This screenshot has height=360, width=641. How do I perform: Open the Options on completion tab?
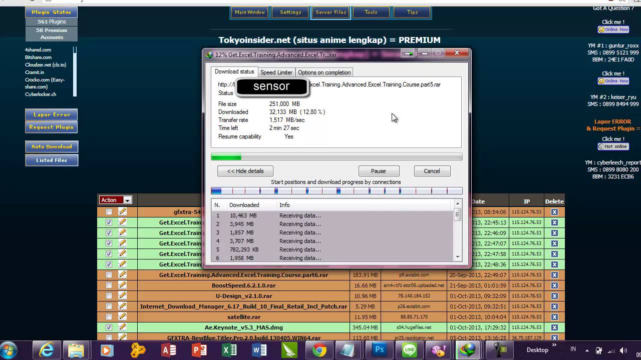pyautogui.click(x=324, y=72)
